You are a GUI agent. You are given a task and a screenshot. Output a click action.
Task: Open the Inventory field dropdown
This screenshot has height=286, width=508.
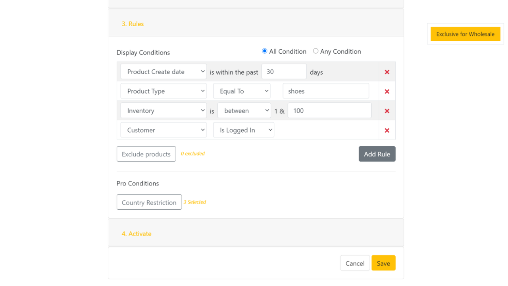pos(164,110)
